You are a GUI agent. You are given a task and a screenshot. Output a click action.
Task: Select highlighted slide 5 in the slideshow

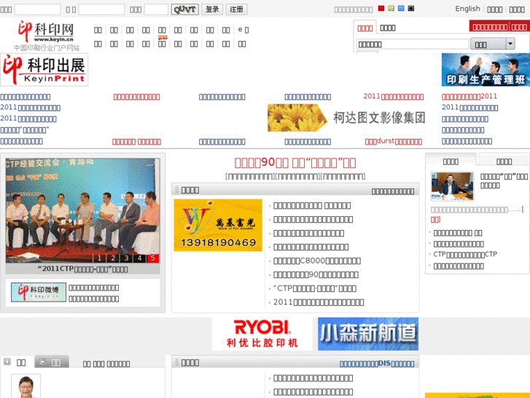point(153,258)
